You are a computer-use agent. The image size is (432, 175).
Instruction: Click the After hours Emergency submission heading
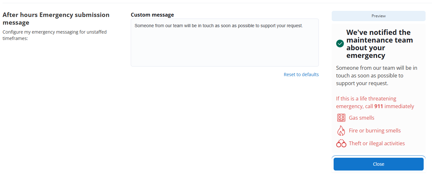tap(56, 19)
